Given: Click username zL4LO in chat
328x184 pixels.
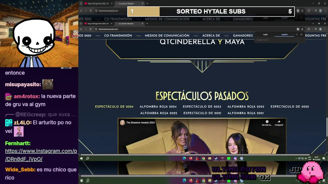Looking at the screenshot, I should click(23, 123).
